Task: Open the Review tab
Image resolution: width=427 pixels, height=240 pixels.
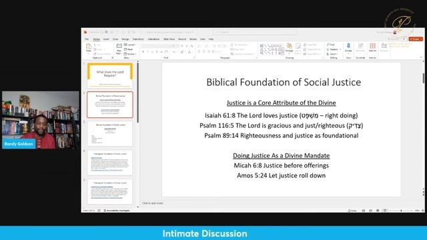Action: (193, 39)
